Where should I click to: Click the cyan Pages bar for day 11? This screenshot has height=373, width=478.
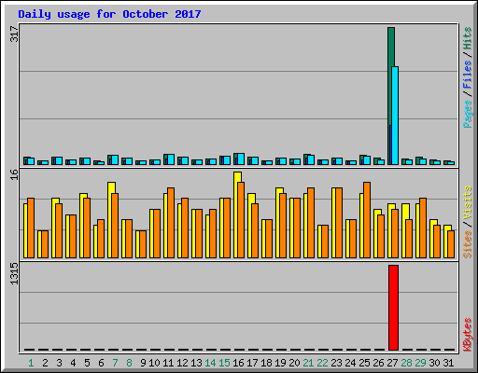click(x=171, y=159)
